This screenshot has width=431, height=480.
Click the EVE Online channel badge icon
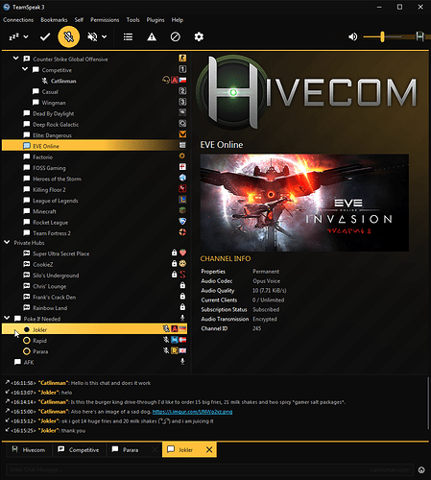(x=182, y=145)
